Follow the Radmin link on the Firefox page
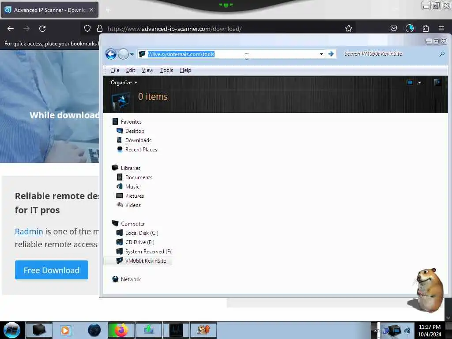The width and height of the screenshot is (452, 339). [29, 231]
